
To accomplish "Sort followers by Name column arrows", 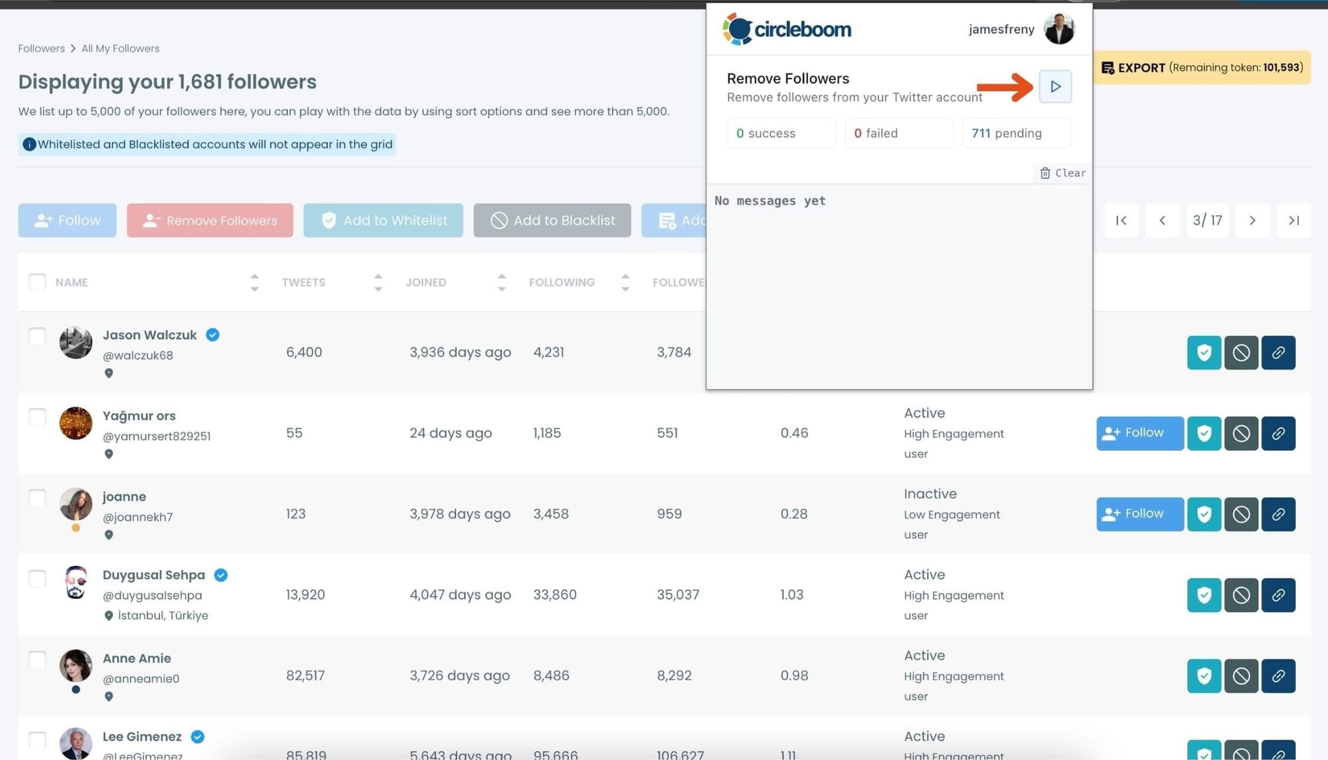I will pos(254,283).
